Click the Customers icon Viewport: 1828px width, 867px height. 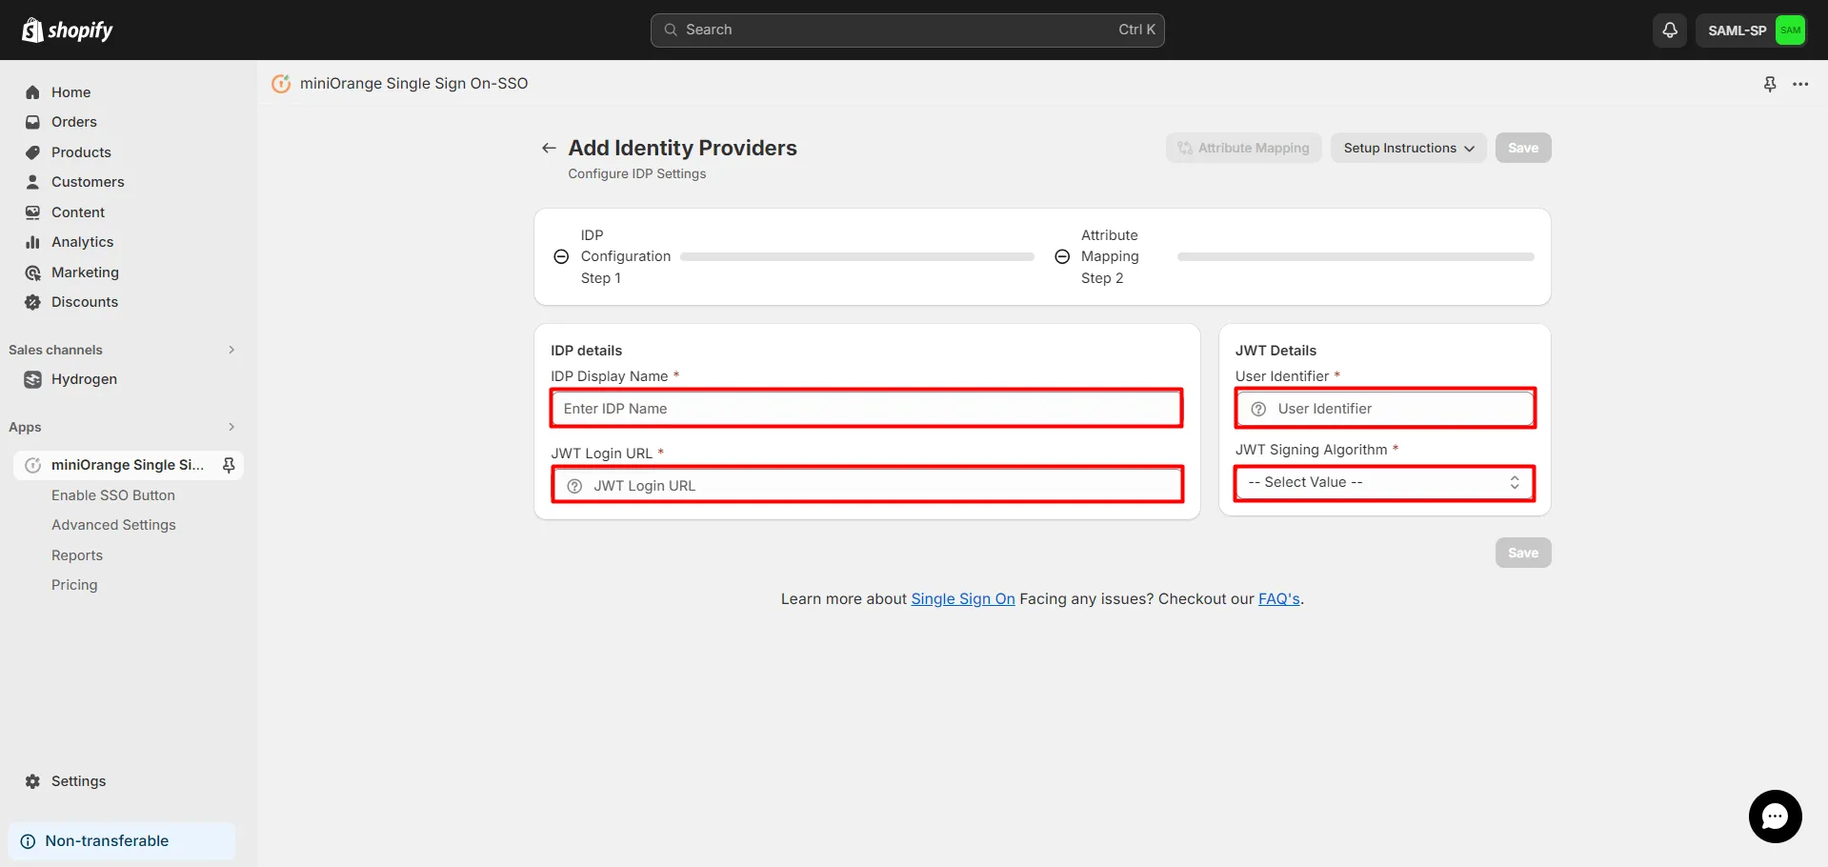point(33,181)
